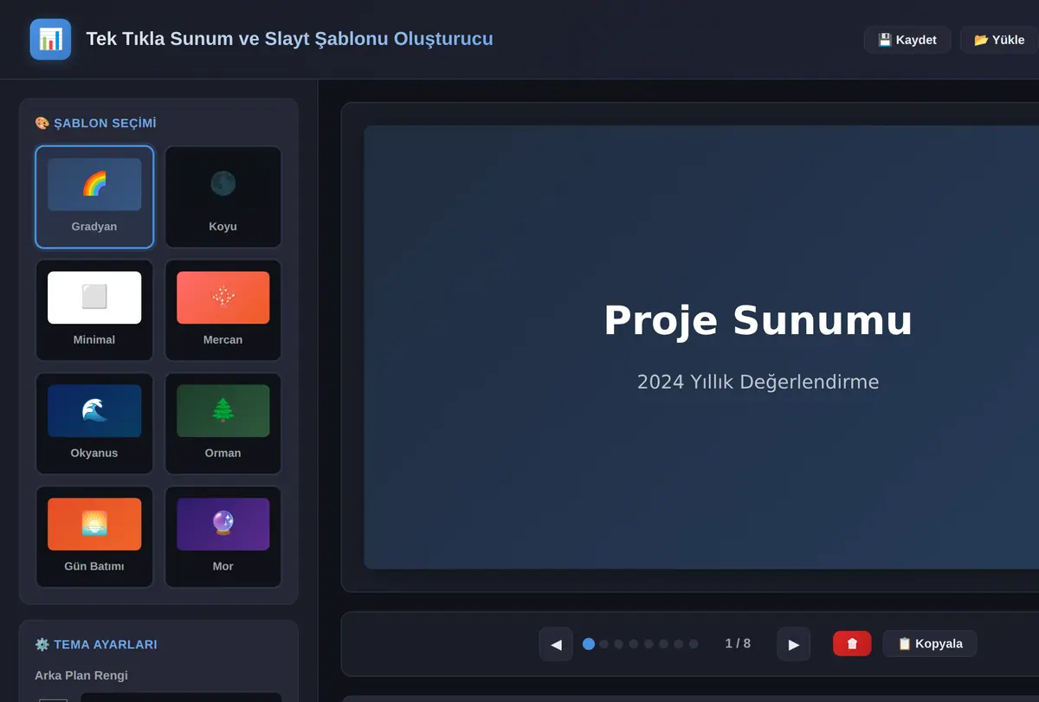The height and width of the screenshot is (702, 1039).
Task: Select the Okyanus wave template
Action: click(94, 423)
